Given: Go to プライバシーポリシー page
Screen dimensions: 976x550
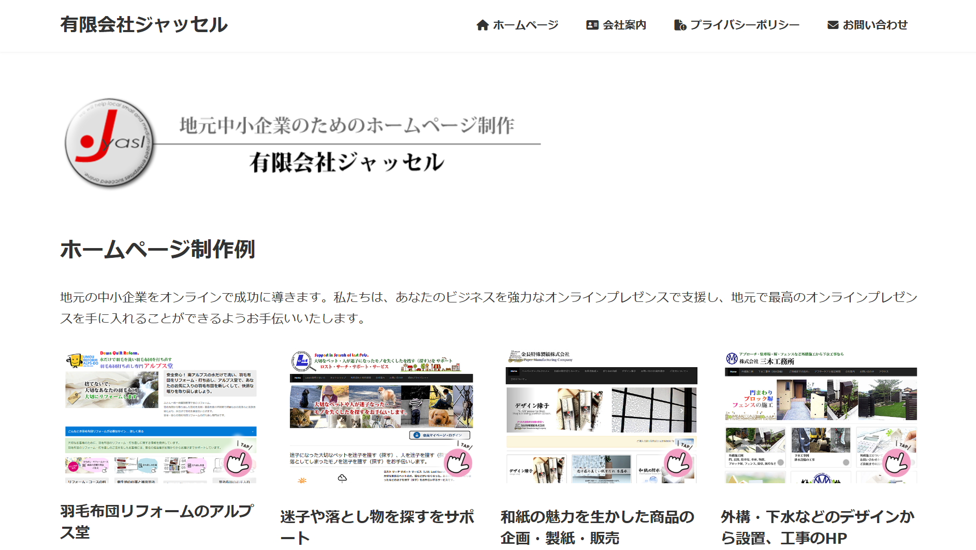Looking at the screenshot, I should pyautogui.click(x=745, y=25).
